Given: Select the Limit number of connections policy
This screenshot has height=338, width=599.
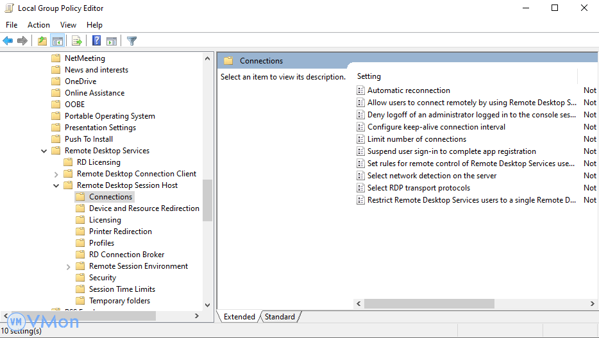Looking at the screenshot, I should [416, 139].
